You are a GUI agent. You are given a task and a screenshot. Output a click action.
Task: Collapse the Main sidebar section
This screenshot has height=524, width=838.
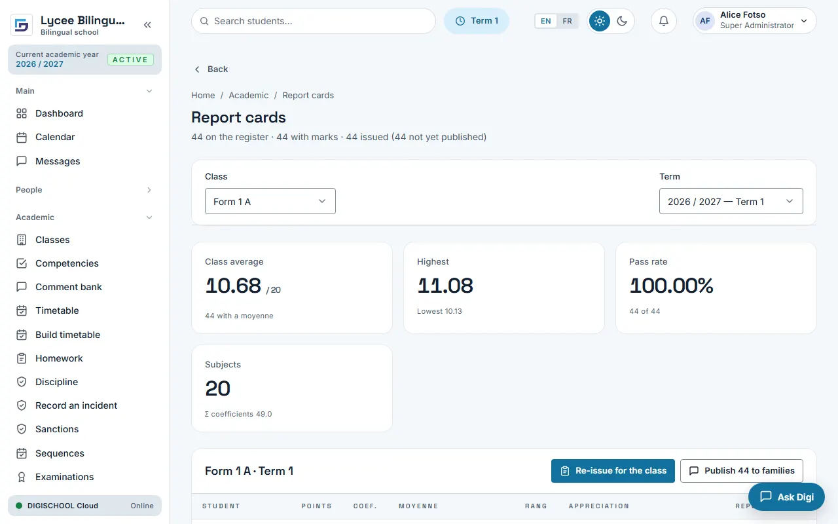(x=84, y=91)
